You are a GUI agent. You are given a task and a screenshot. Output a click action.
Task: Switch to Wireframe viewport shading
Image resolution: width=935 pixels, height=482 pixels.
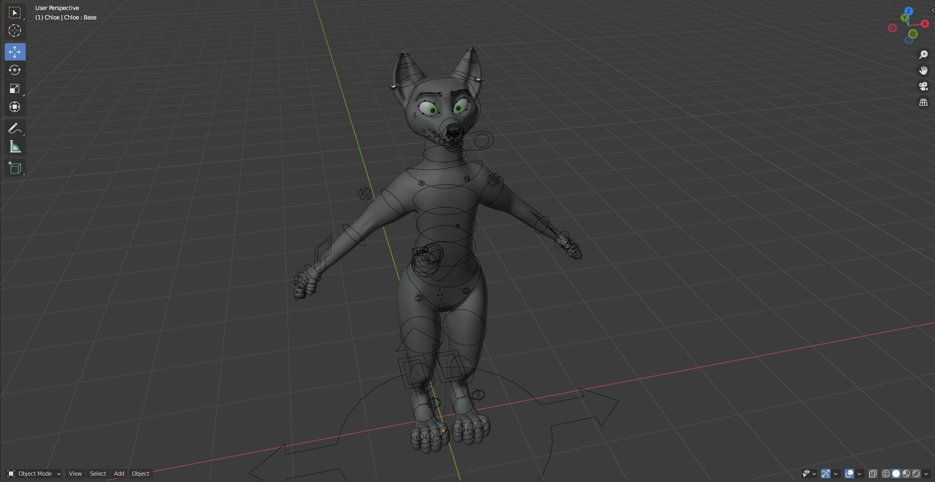886,474
